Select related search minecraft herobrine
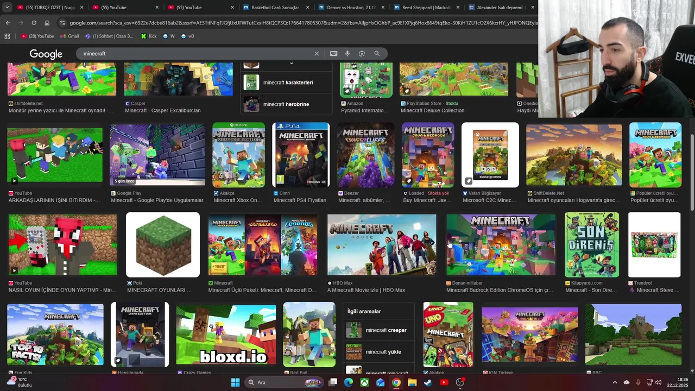Screen dimensions: 695x391 click(x=287, y=104)
